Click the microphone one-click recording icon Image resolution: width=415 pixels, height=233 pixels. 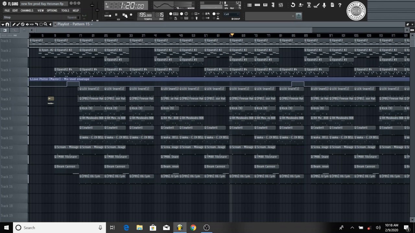324,5
